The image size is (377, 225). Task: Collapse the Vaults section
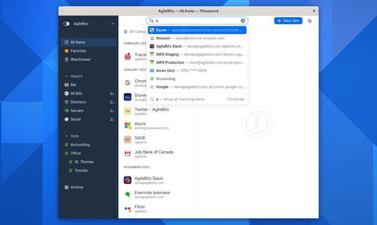point(66,76)
